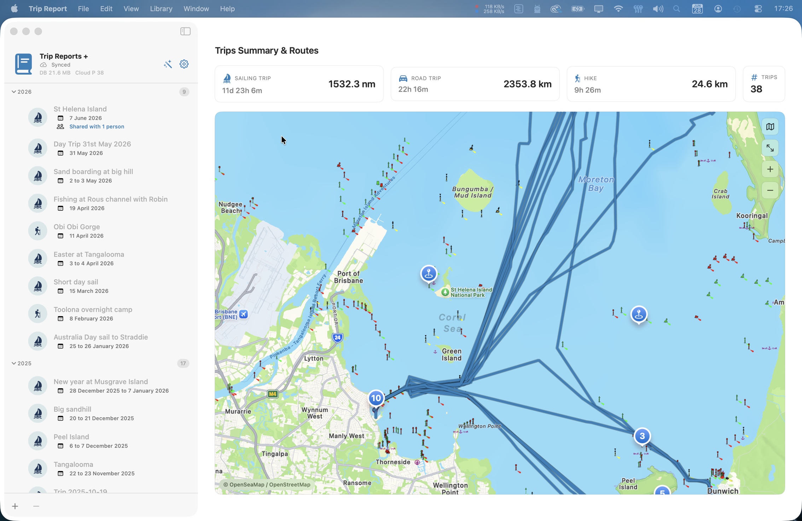Open the Peel Island trip
Screen dimensions: 802x521
click(101, 441)
